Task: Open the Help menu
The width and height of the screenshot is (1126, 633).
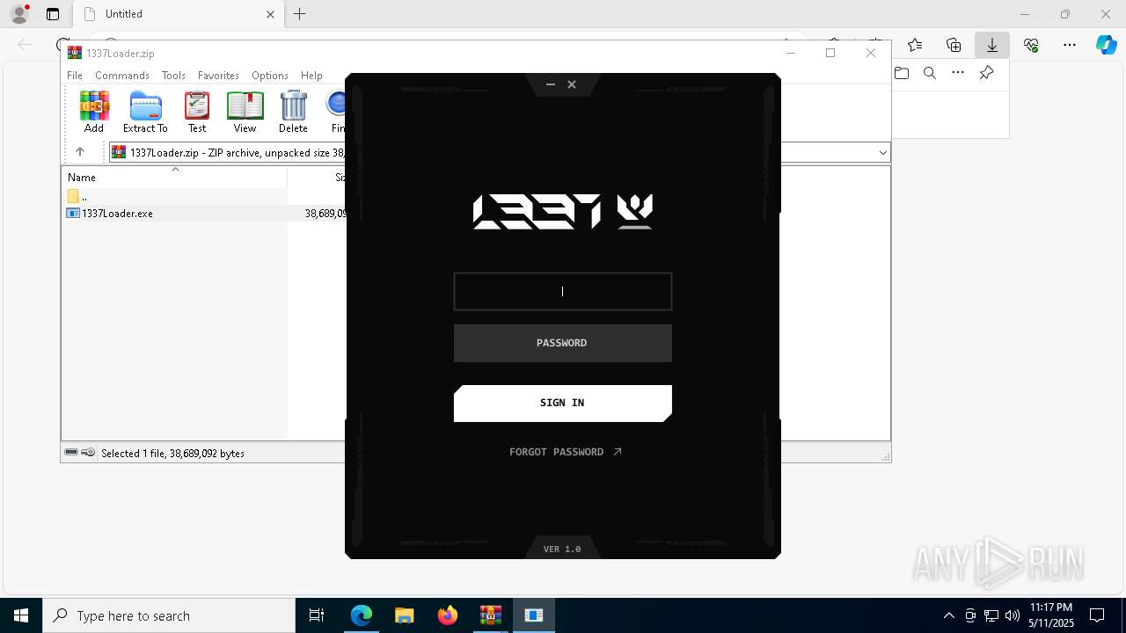Action: point(311,76)
